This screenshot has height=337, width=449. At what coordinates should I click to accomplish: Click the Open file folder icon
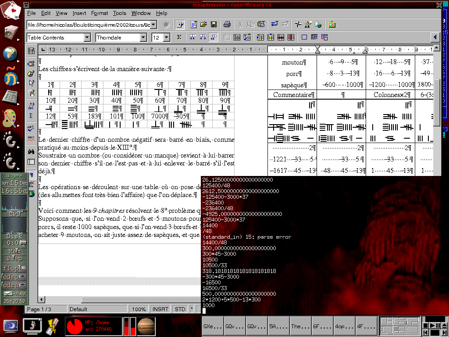tap(203, 25)
